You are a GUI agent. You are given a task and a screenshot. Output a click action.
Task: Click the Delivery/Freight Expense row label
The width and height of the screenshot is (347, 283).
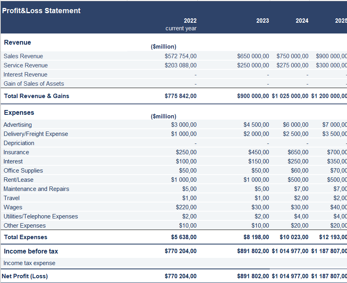click(x=36, y=134)
